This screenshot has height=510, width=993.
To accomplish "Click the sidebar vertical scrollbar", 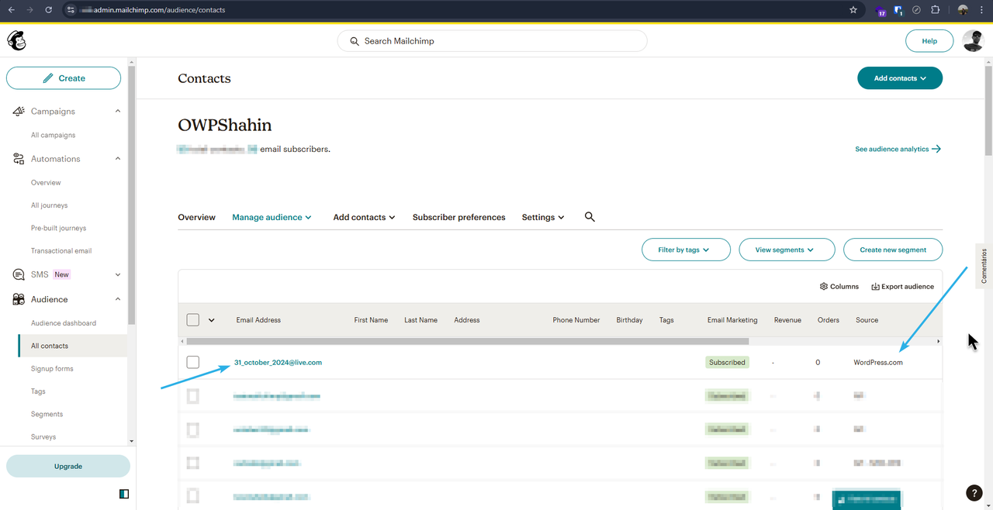I will click(132, 194).
